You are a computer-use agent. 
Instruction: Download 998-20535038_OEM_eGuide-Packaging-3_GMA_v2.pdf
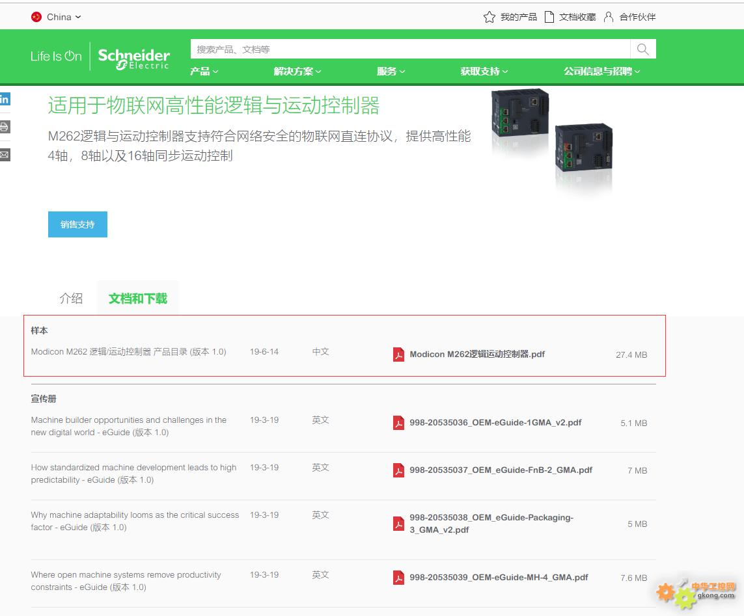[491, 524]
